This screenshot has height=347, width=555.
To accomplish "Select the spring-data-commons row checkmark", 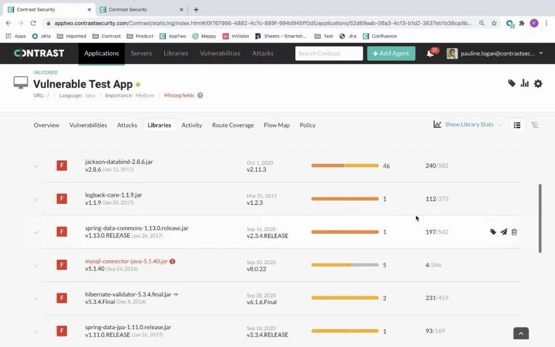I will pyautogui.click(x=36, y=232).
